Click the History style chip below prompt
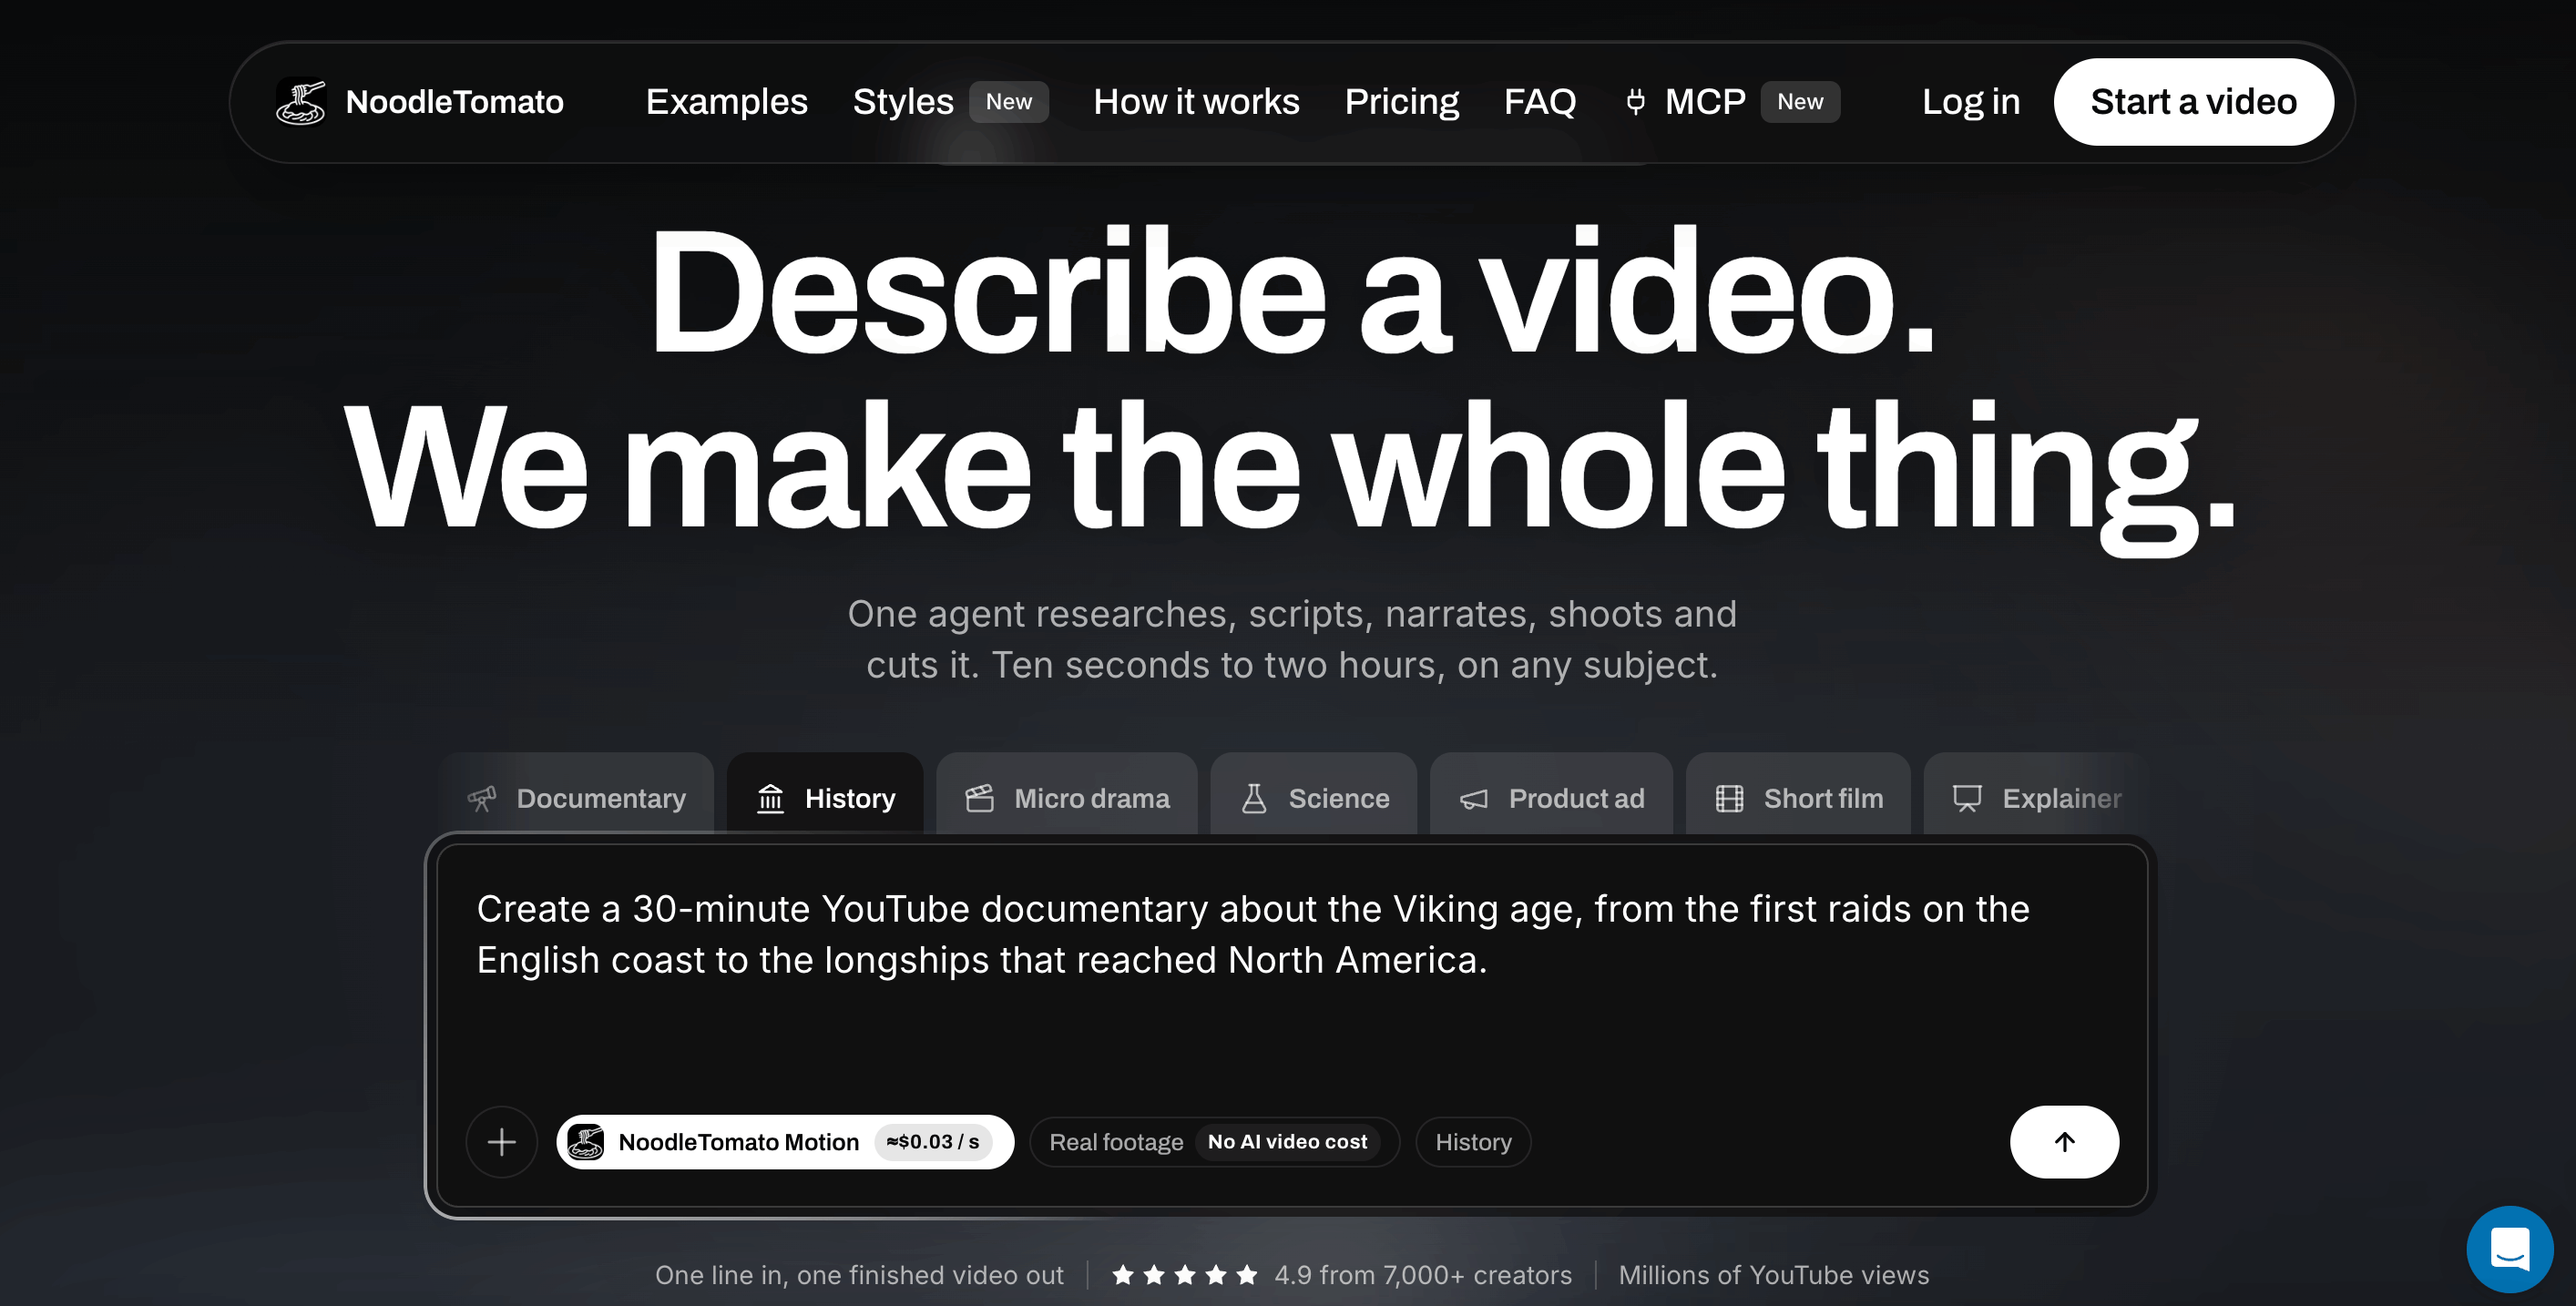Image resolution: width=2576 pixels, height=1306 pixels. coord(1473,1142)
